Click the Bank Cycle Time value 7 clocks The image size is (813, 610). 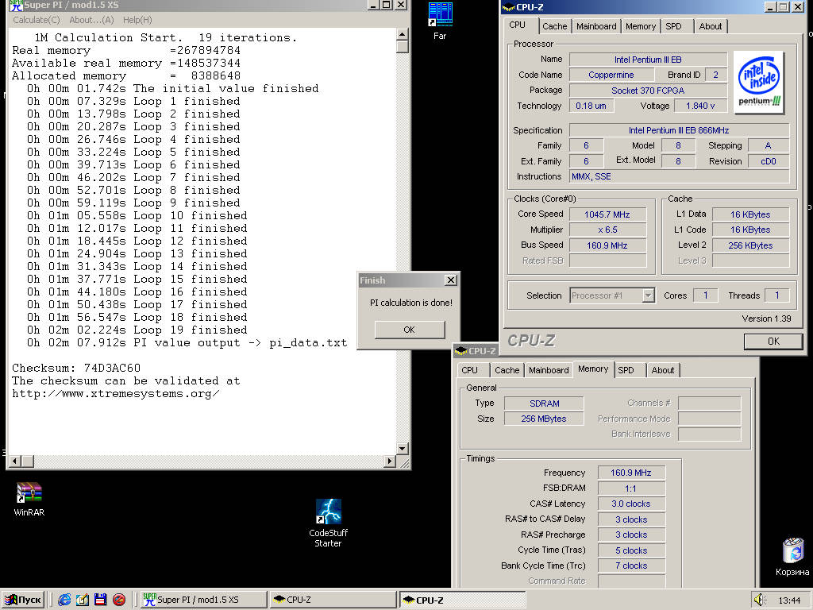[631, 566]
